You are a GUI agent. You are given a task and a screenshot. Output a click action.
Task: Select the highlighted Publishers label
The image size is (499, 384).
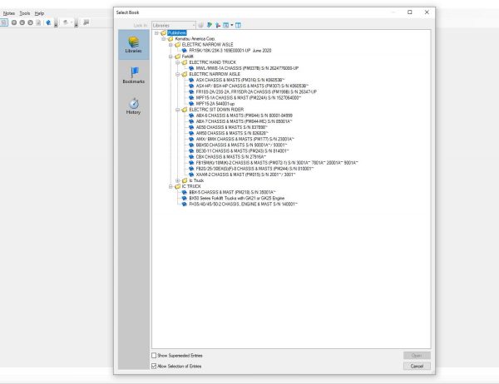coord(177,32)
